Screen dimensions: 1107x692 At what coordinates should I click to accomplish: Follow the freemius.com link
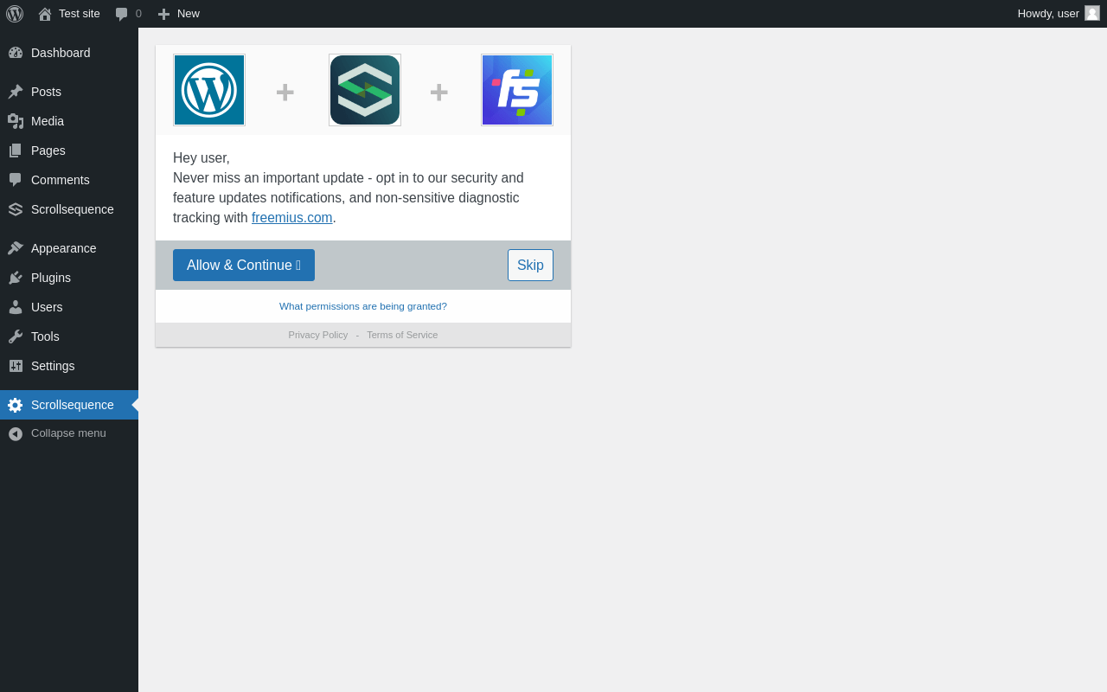coord(292,218)
